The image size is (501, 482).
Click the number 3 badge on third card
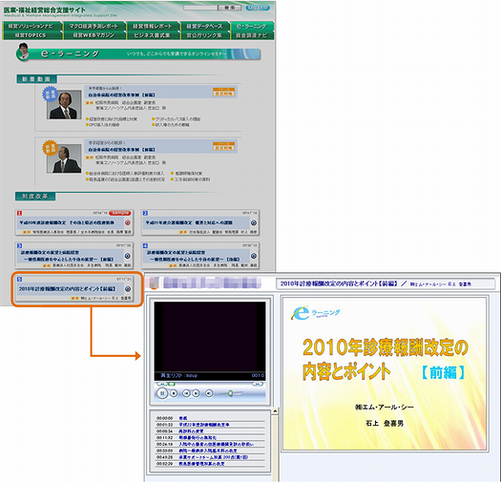point(19,246)
